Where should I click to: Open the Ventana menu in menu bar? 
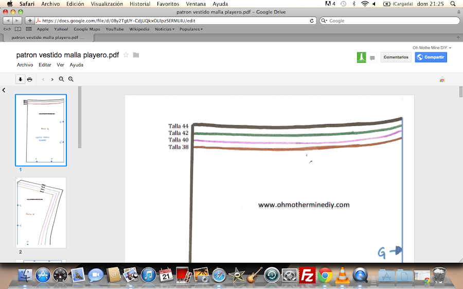pyautogui.click(x=196, y=4)
